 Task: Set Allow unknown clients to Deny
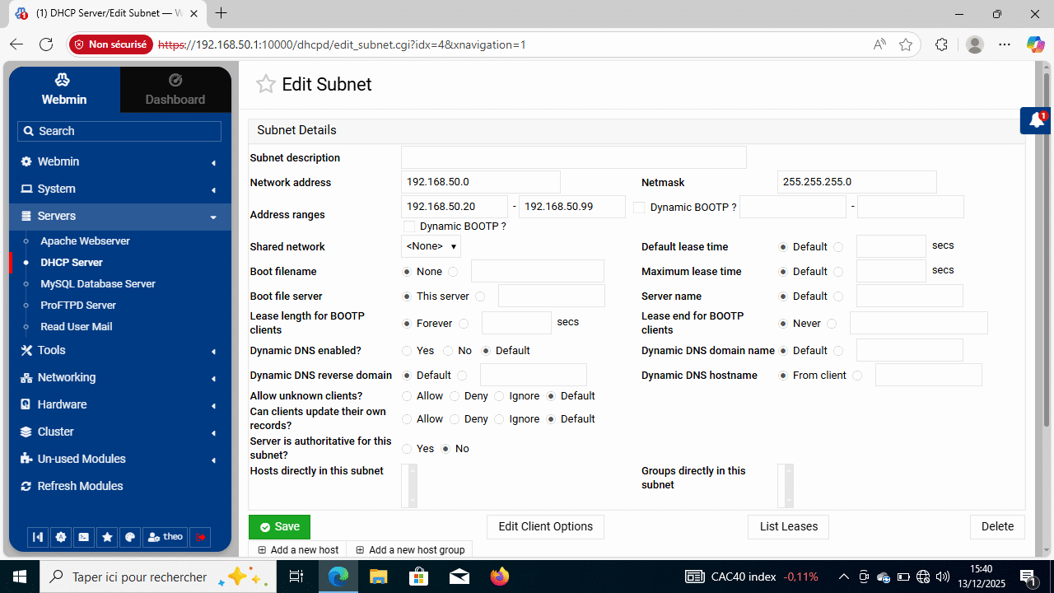coord(454,396)
